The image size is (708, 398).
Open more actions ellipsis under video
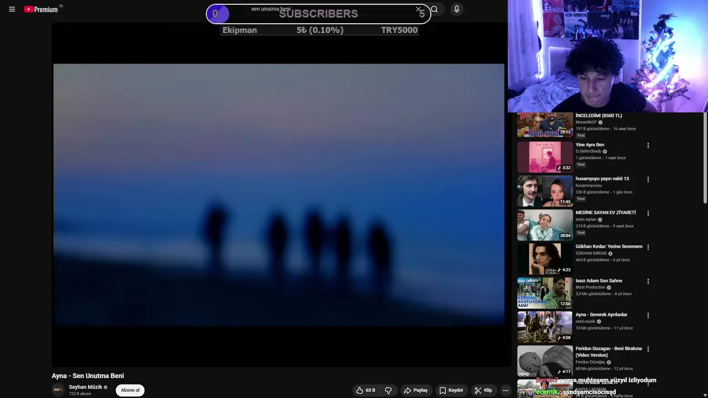(x=506, y=390)
